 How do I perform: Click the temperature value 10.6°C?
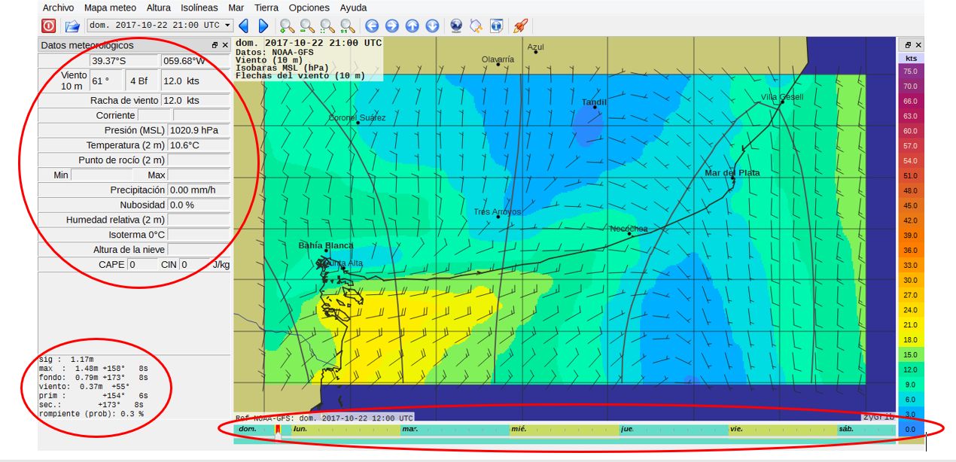199,145
